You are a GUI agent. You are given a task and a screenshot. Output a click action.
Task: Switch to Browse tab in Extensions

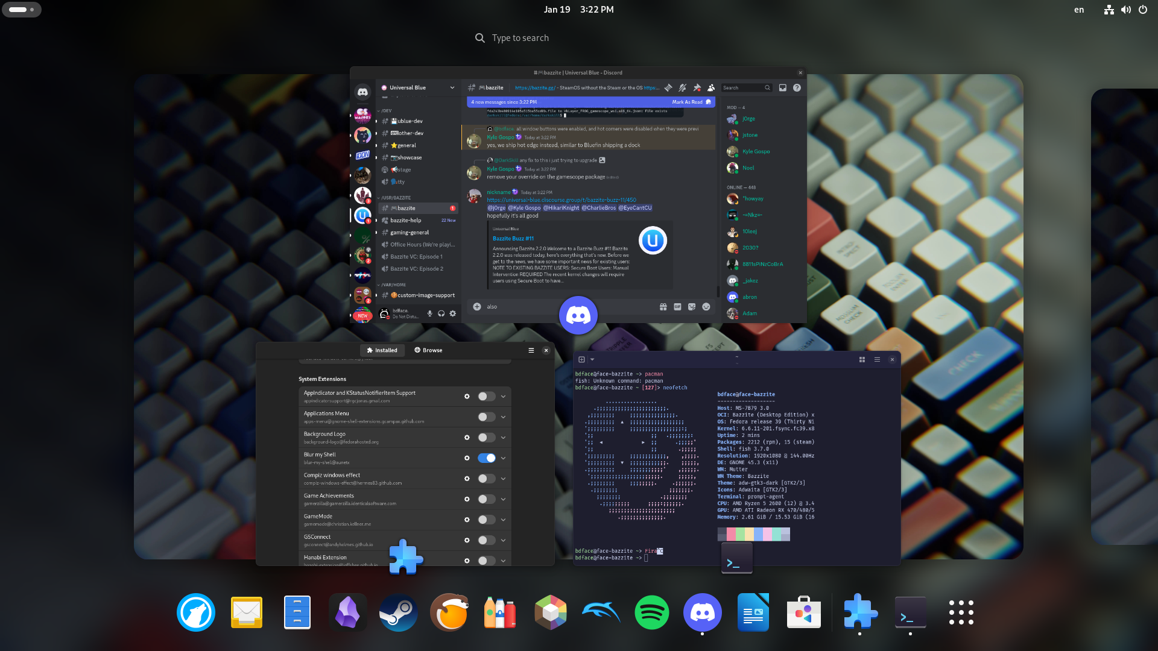coord(428,350)
